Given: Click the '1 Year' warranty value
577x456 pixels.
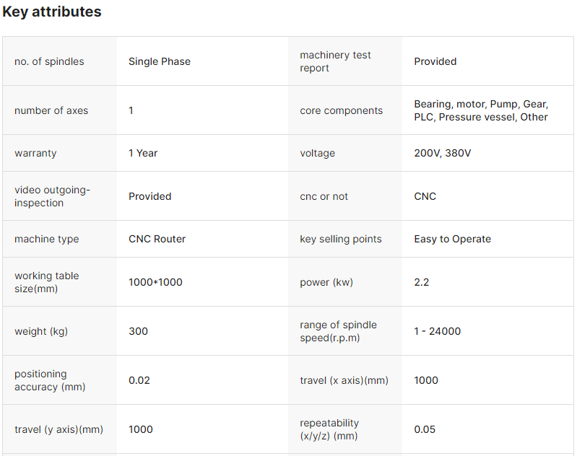Looking at the screenshot, I should (x=143, y=153).
